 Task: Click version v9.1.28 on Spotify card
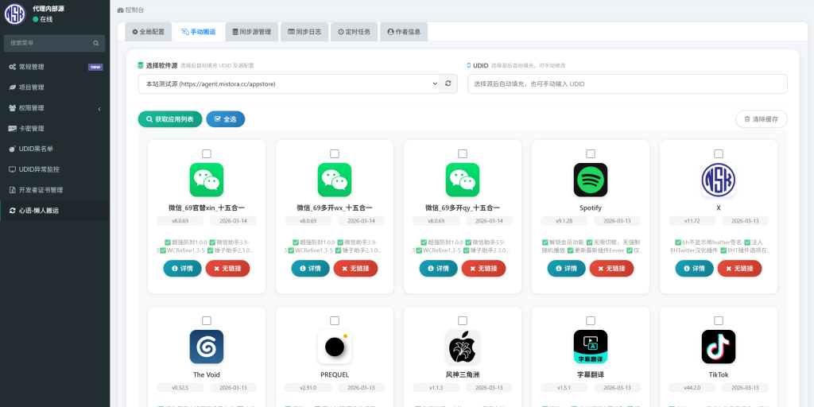564,221
